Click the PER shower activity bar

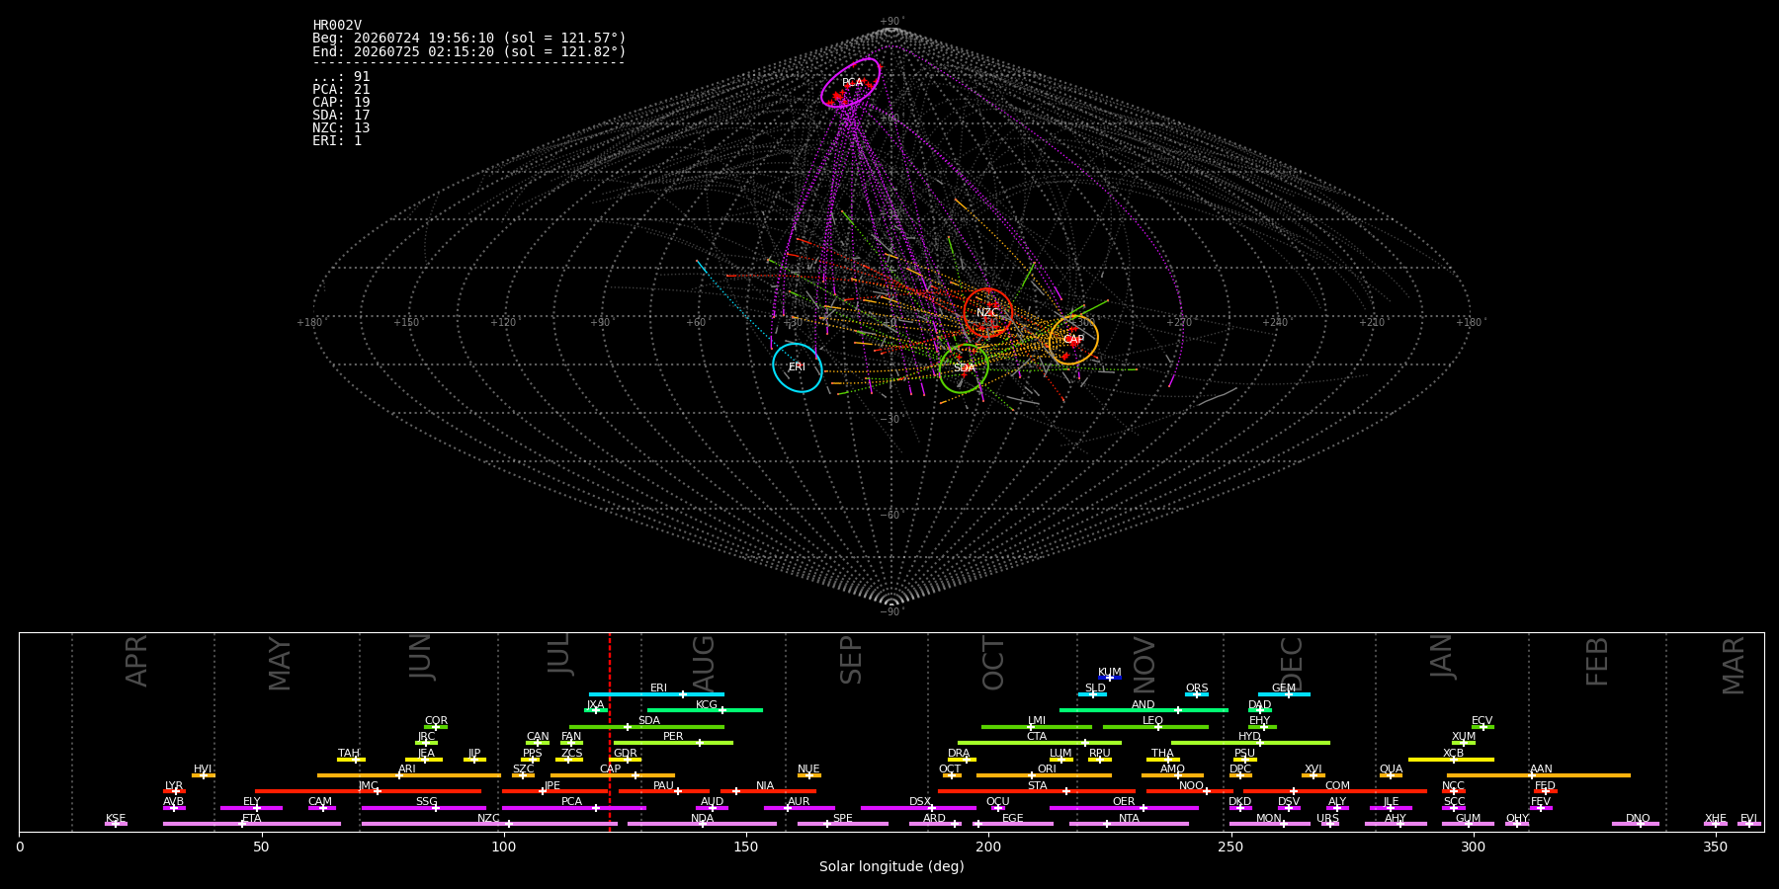(x=673, y=743)
